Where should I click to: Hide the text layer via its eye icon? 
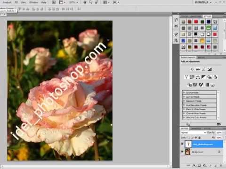point(182,144)
